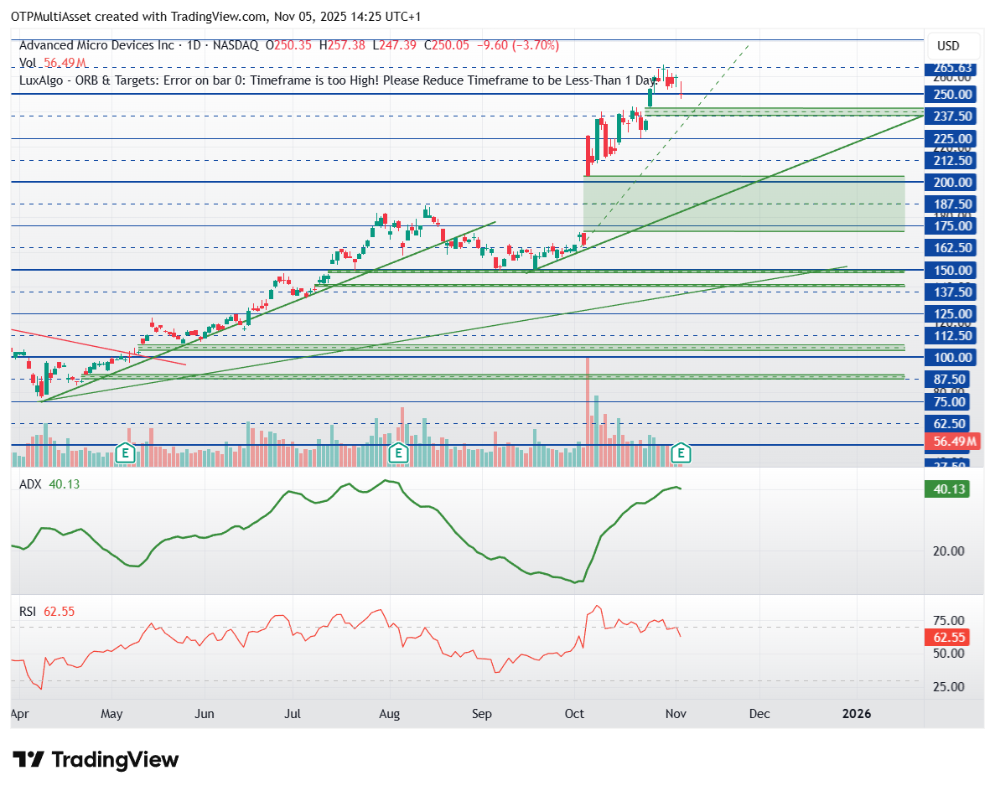The image size is (995, 791).
Task: Click the 200.00 price axis label
Action: click(x=947, y=183)
